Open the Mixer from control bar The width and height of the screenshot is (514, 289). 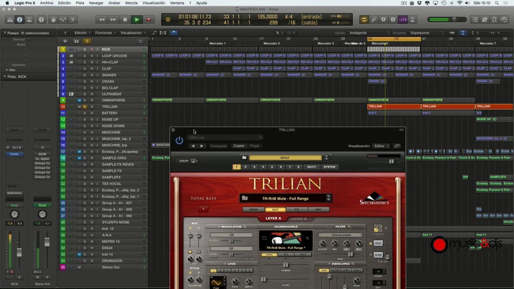tap(63, 20)
